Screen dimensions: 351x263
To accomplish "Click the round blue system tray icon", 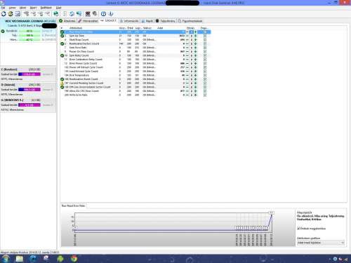I will click(335, 259).
